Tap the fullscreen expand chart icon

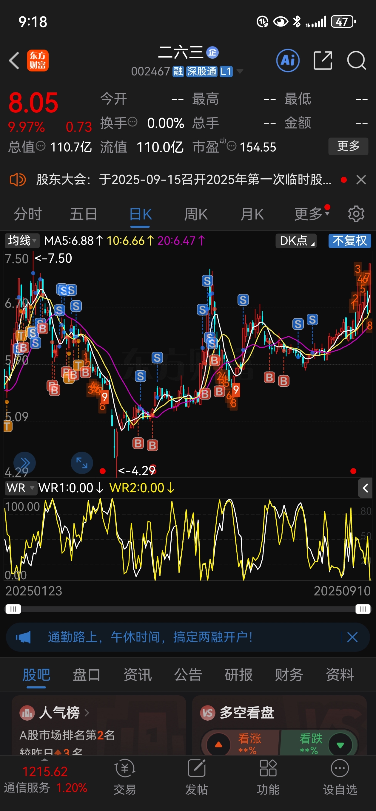(82, 463)
